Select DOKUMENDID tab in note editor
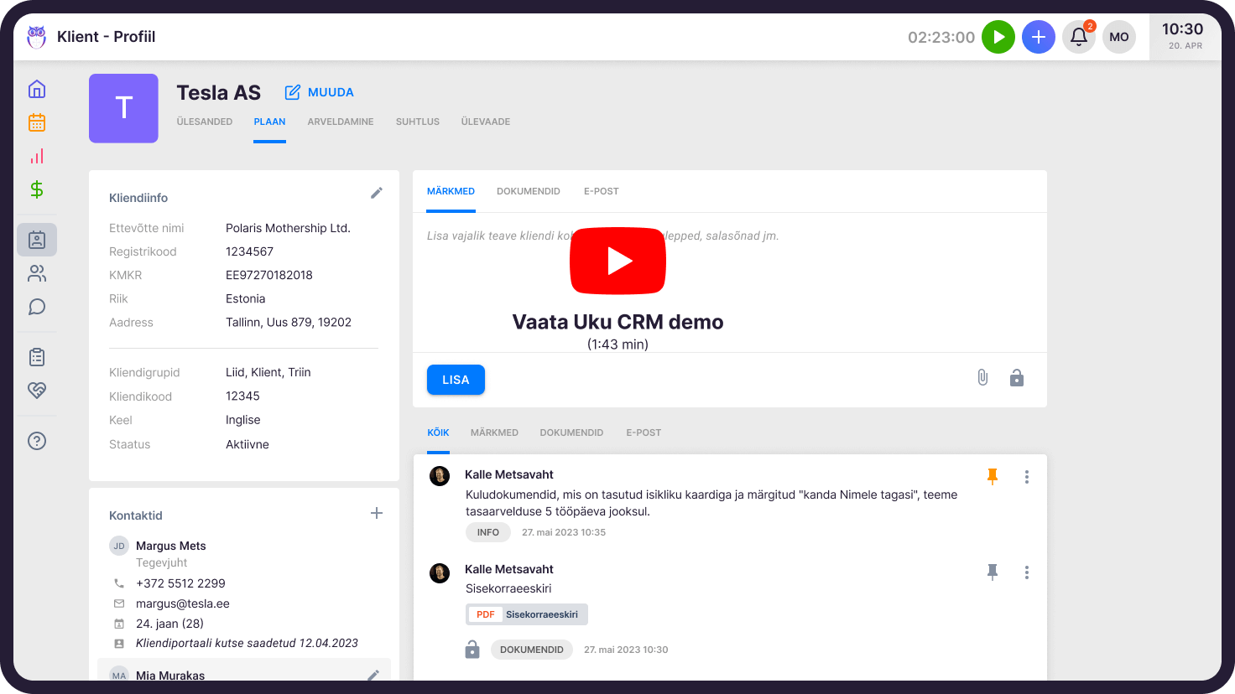 coord(529,191)
